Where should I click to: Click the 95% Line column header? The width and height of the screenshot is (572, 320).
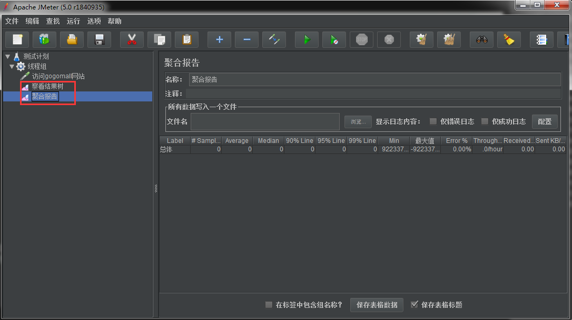(331, 140)
